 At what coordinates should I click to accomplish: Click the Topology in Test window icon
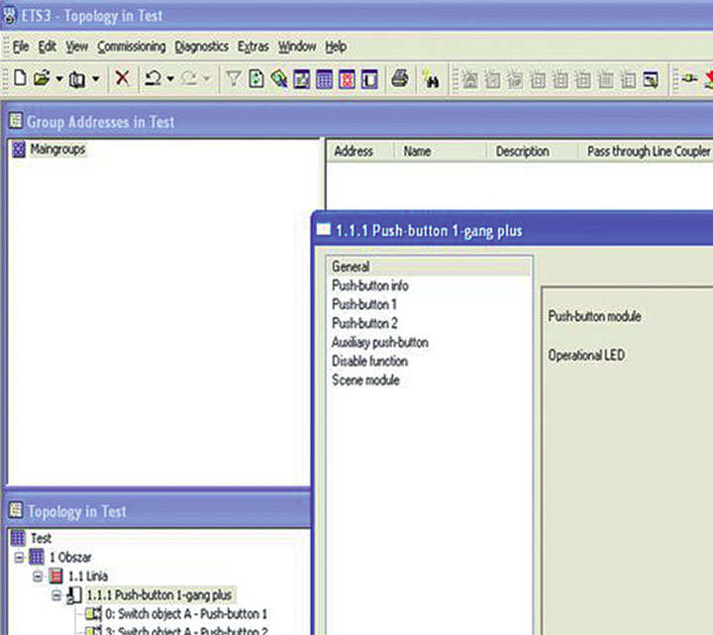[x=16, y=510]
